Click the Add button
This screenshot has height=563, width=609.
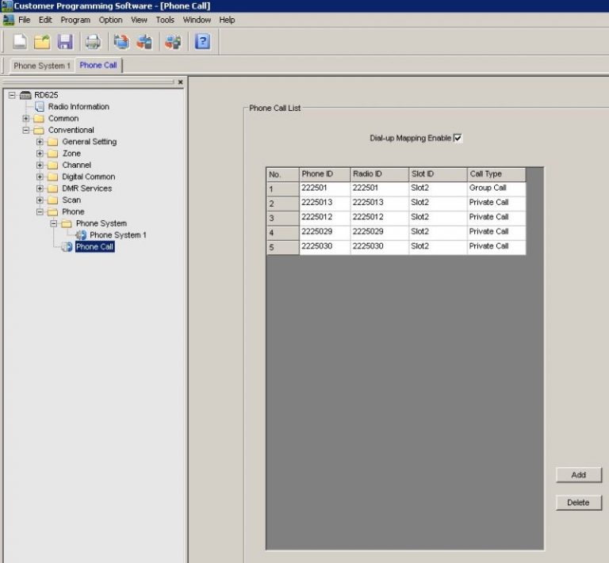coord(579,475)
